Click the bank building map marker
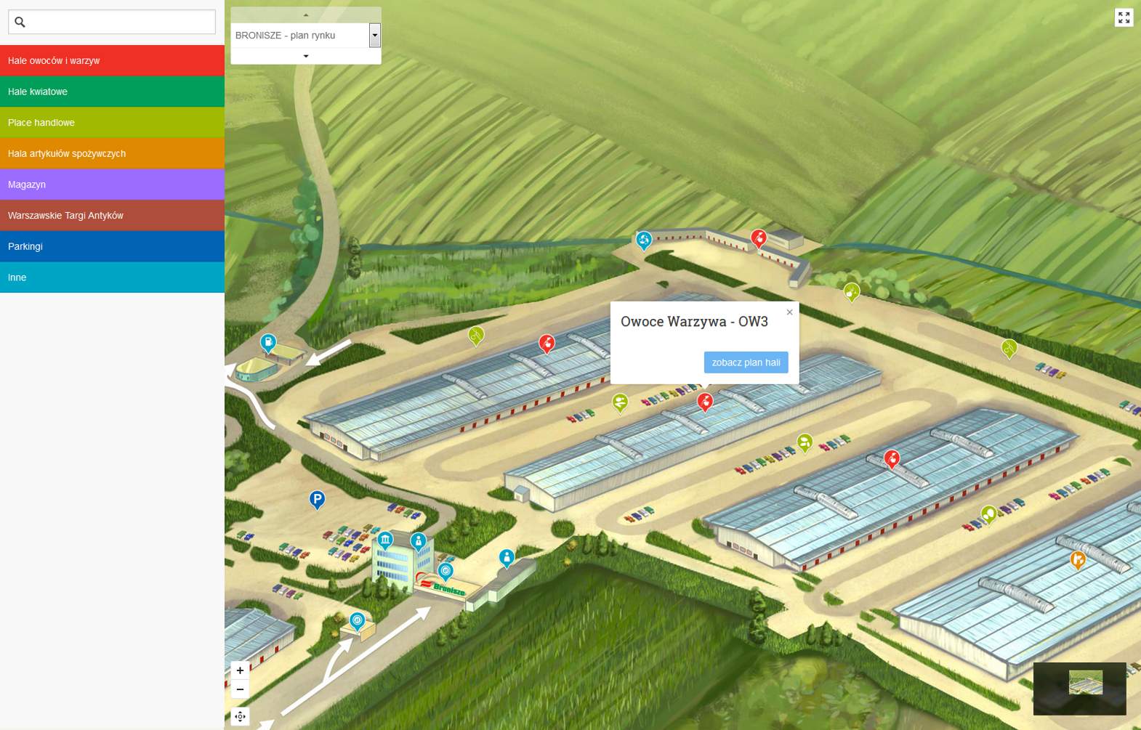1141x730 pixels. (x=385, y=540)
